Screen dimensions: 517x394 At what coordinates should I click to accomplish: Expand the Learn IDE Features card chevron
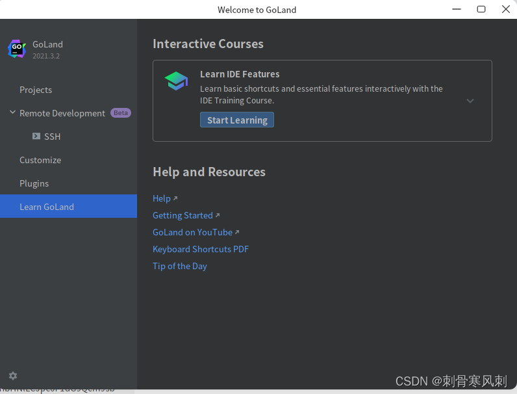pyautogui.click(x=470, y=101)
